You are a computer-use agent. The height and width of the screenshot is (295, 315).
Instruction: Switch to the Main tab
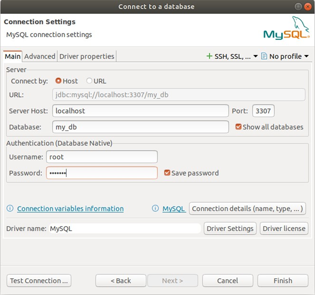(13, 56)
